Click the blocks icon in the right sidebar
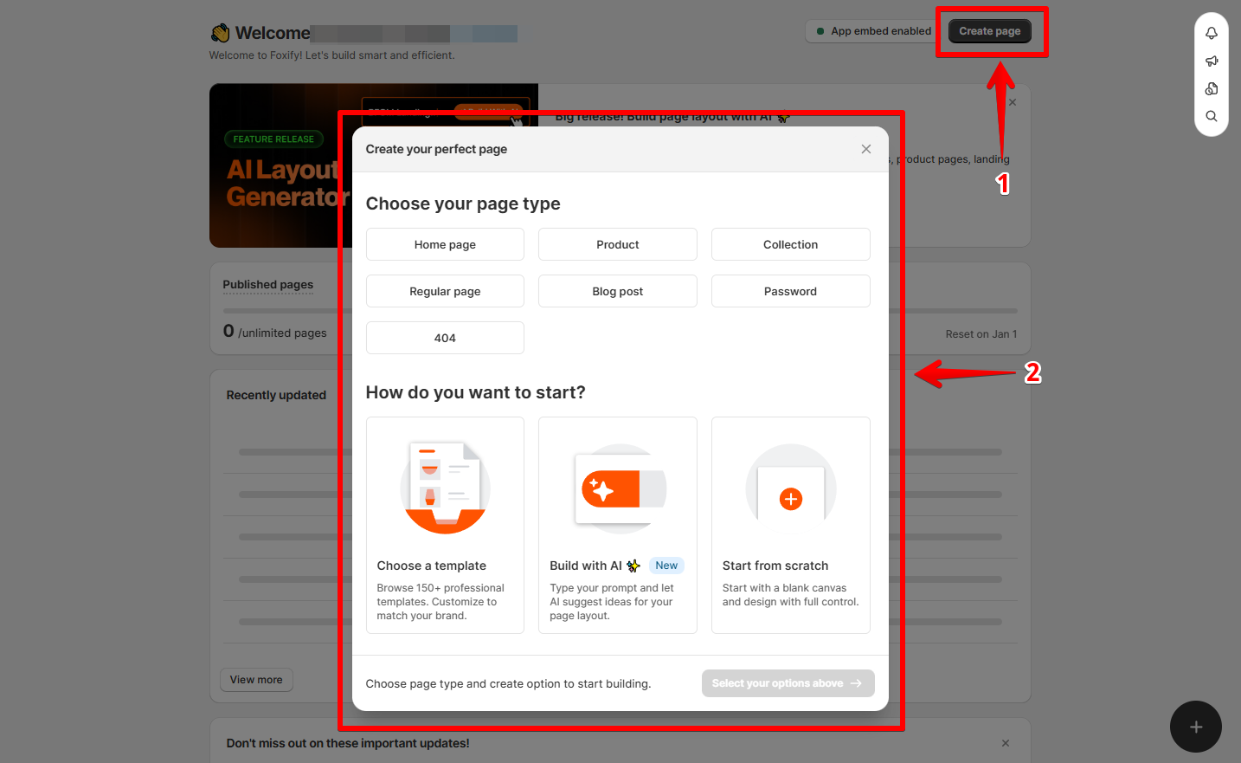The image size is (1241, 763). pos(1212,88)
